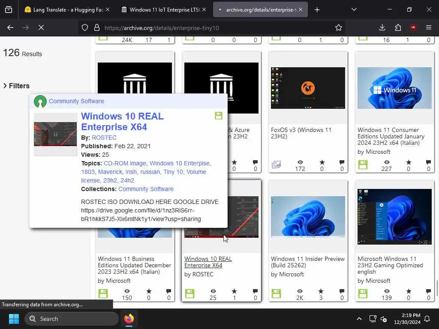The width and height of the screenshot is (439, 329).
Task: Open the Firefox application menu
Action: (x=429, y=27)
